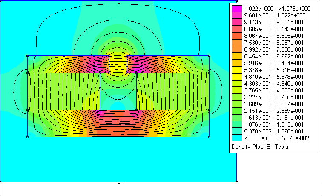Image resolution: width=322 pixels, height=196 pixels.
Task: Click the cyan swatch for <0.000e+000 : 5.378e-002
Action: coord(237,138)
